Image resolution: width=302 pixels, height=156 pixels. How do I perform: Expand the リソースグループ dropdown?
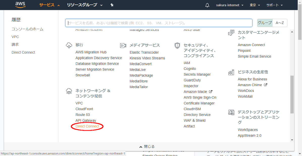tap(85, 5)
